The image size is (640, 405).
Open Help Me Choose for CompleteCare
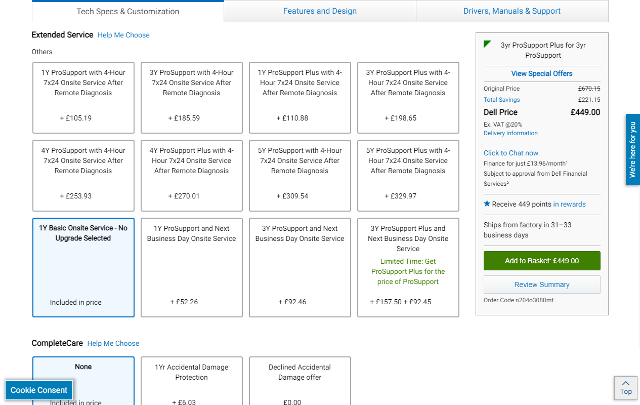click(113, 343)
